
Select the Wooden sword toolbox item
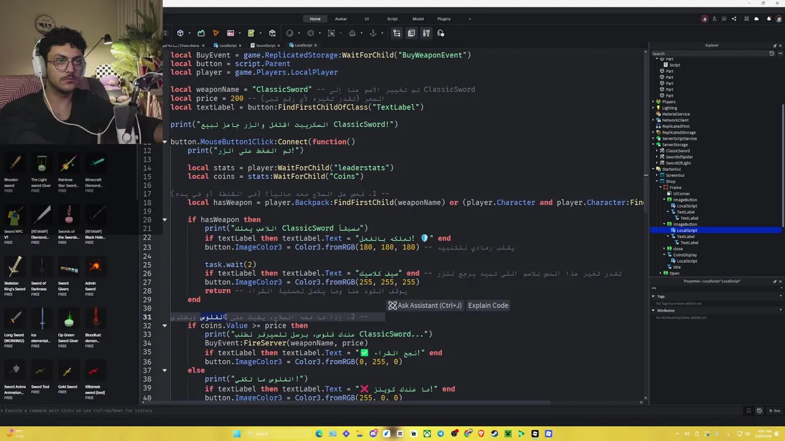point(15,171)
